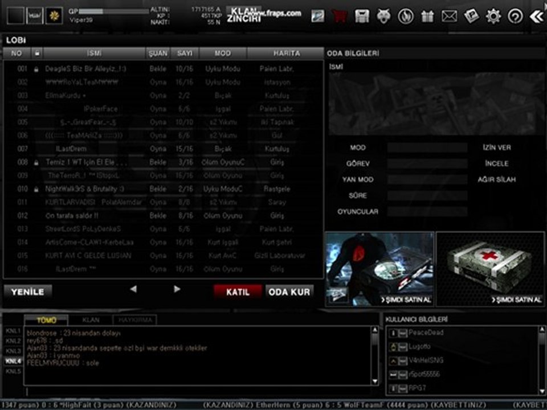Screen dimensions: 547x410
Task: Click YENİLE refresh button
Action: point(28,292)
